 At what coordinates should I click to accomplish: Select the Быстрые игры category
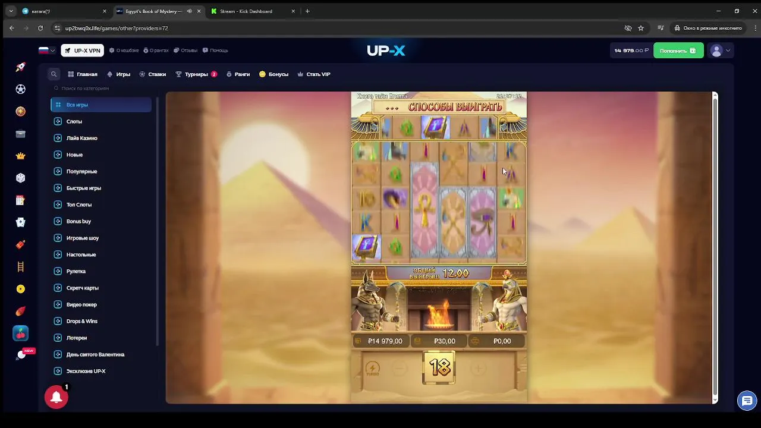point(101,188)
